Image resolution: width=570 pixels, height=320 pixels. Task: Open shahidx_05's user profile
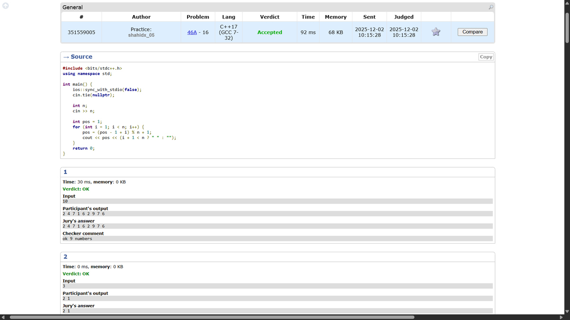click(141, 35)
